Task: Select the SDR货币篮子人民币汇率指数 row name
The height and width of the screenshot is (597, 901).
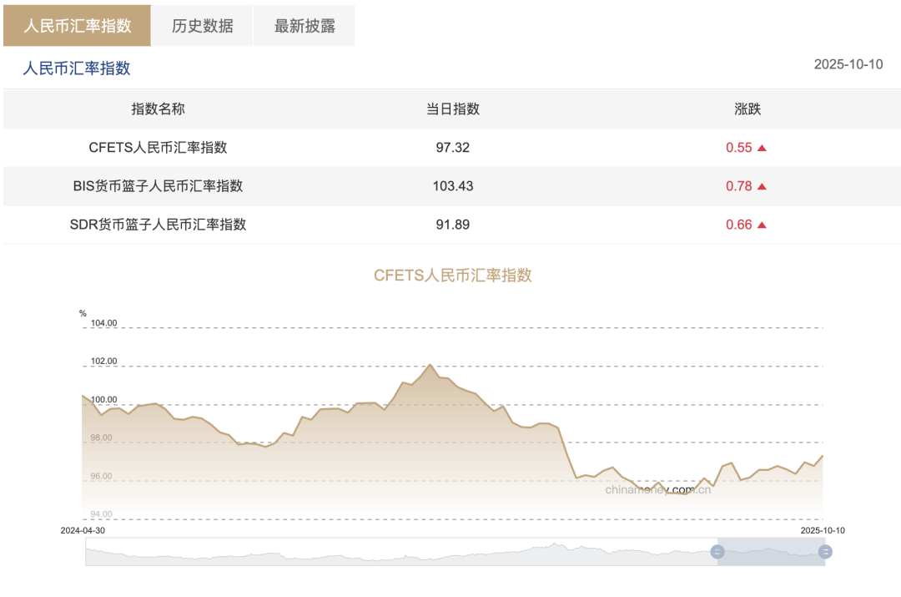Action: [x=158, y=225]
